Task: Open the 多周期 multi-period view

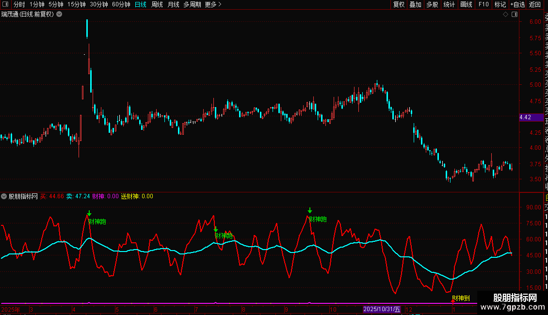Action: click(192, 4)
